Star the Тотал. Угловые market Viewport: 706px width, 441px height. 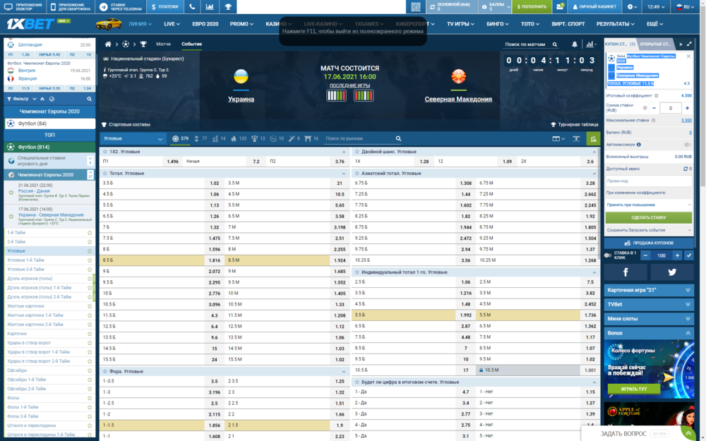click(105, 174)
